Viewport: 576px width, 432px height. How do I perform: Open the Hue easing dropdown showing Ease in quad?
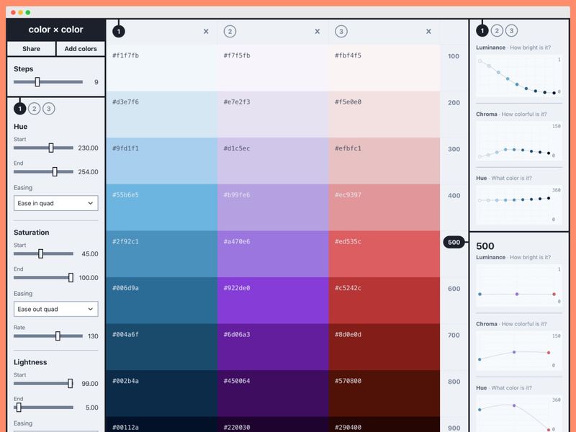55,202
